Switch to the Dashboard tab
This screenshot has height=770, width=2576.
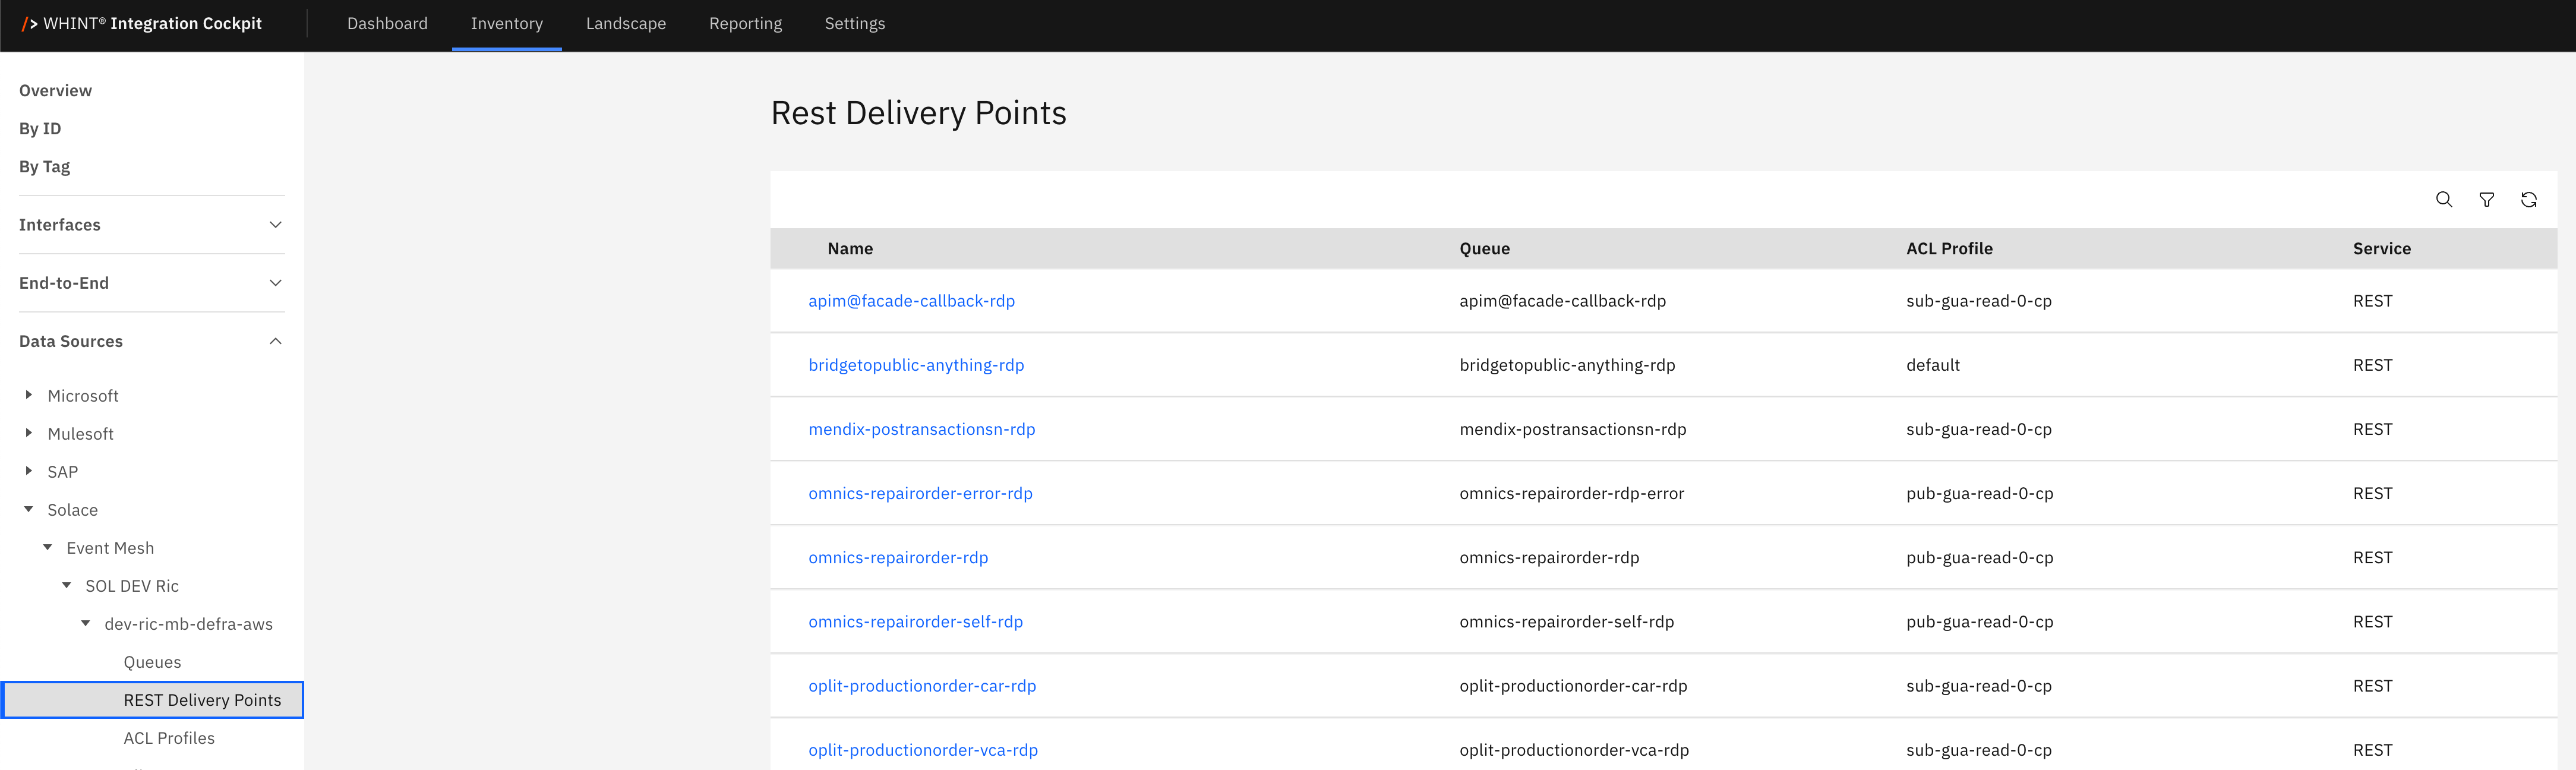coord(387,23)
